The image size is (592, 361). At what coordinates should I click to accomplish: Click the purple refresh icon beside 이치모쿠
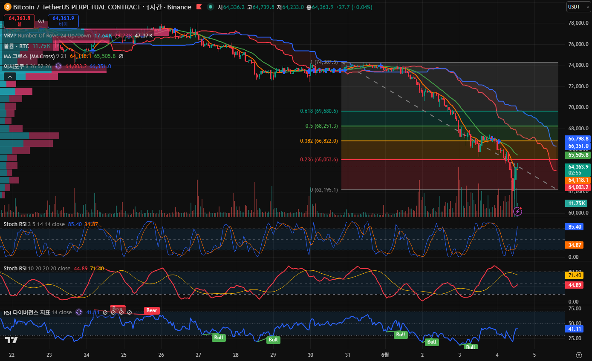pyautogui.click(x=58, y=66)
